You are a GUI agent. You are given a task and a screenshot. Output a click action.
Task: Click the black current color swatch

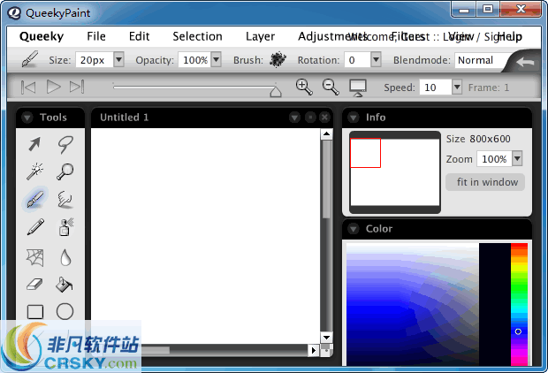495,304
